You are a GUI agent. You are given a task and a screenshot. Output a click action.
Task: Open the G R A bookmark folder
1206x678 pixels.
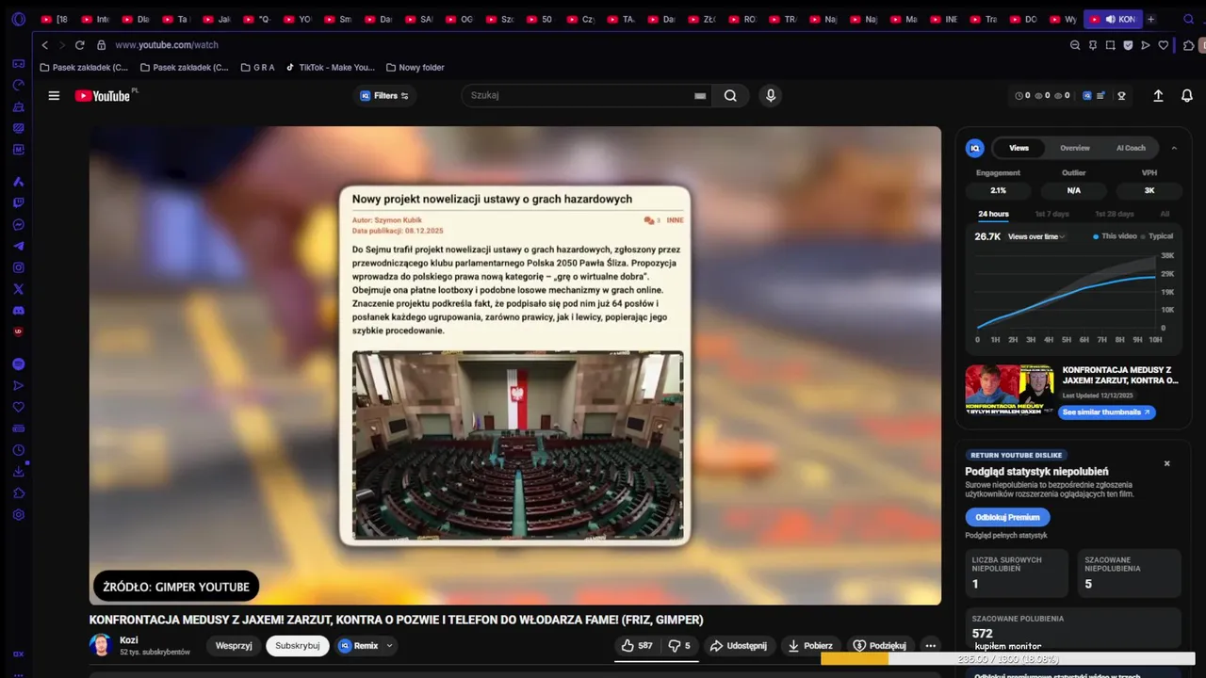point(257,68)
